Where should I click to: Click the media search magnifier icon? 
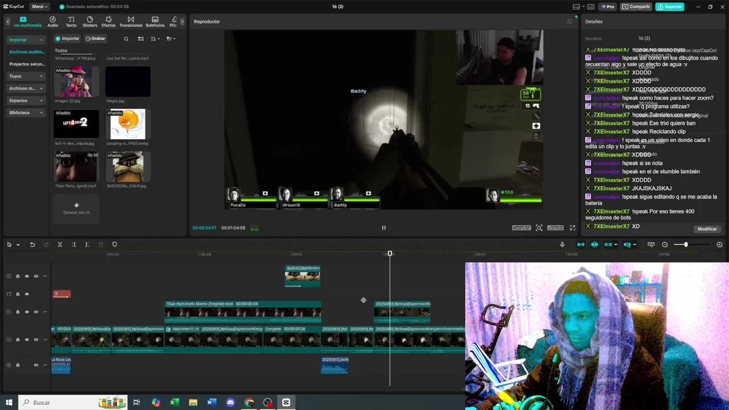(126, 39)
